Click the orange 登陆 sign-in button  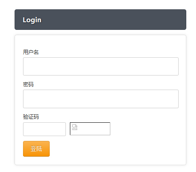[36, 149]
